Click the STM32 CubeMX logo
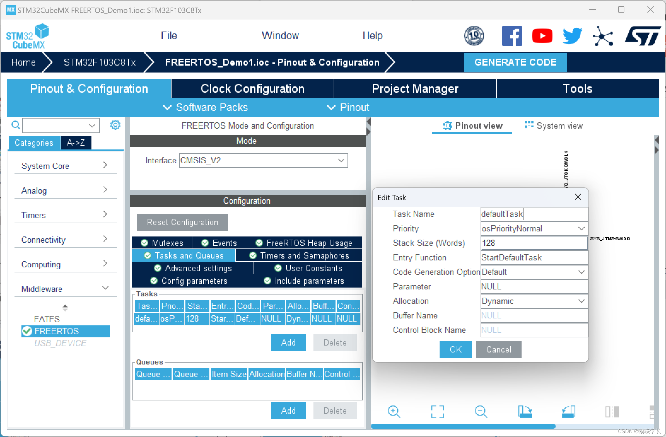666x437 pixels. [x=28, y=37]
